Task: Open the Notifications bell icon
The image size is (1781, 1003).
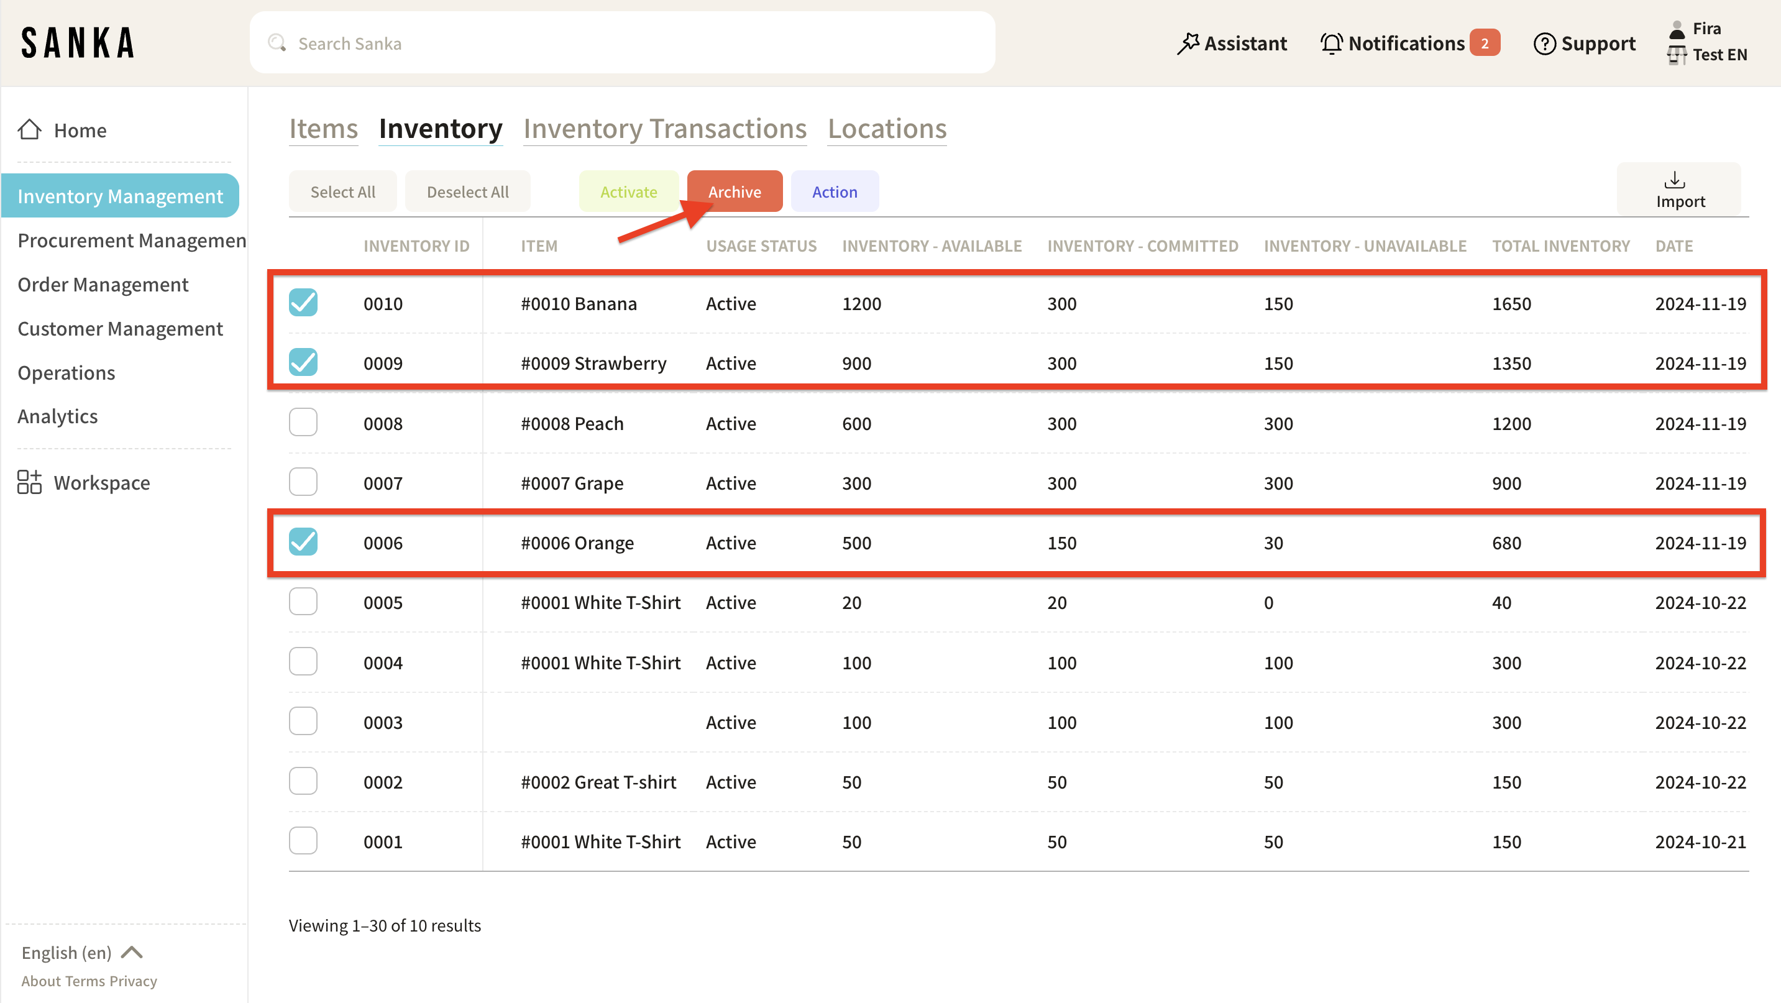Action: coord(1331,44)
